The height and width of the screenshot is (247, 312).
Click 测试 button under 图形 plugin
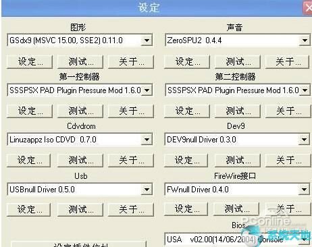click(x=80, y=61)
